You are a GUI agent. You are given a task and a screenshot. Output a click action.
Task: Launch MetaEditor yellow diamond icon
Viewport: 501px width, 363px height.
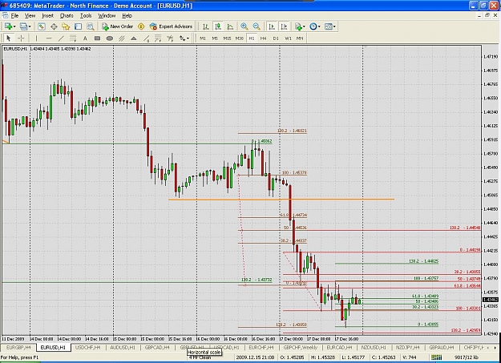click(x=141, y=26)
